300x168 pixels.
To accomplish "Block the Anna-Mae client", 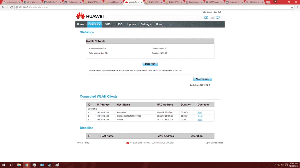I will [x=200, y=112].
